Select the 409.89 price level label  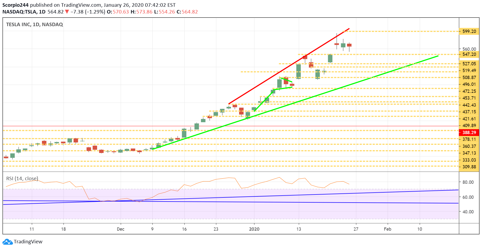tap(469, 125)
